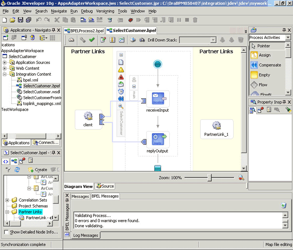The height and width of the screenshot is (250, 293).
Task: Expand the Web Content node
Action: point(5,68)
